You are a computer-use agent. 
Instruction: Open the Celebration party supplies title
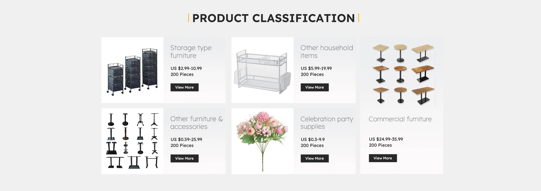click(326, 123)
